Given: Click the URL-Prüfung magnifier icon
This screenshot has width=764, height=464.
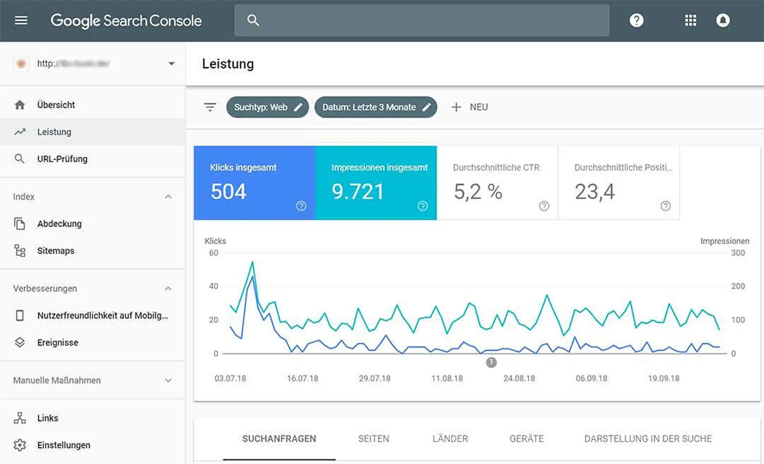Looking at the screenshot, I should coord(19,159).
